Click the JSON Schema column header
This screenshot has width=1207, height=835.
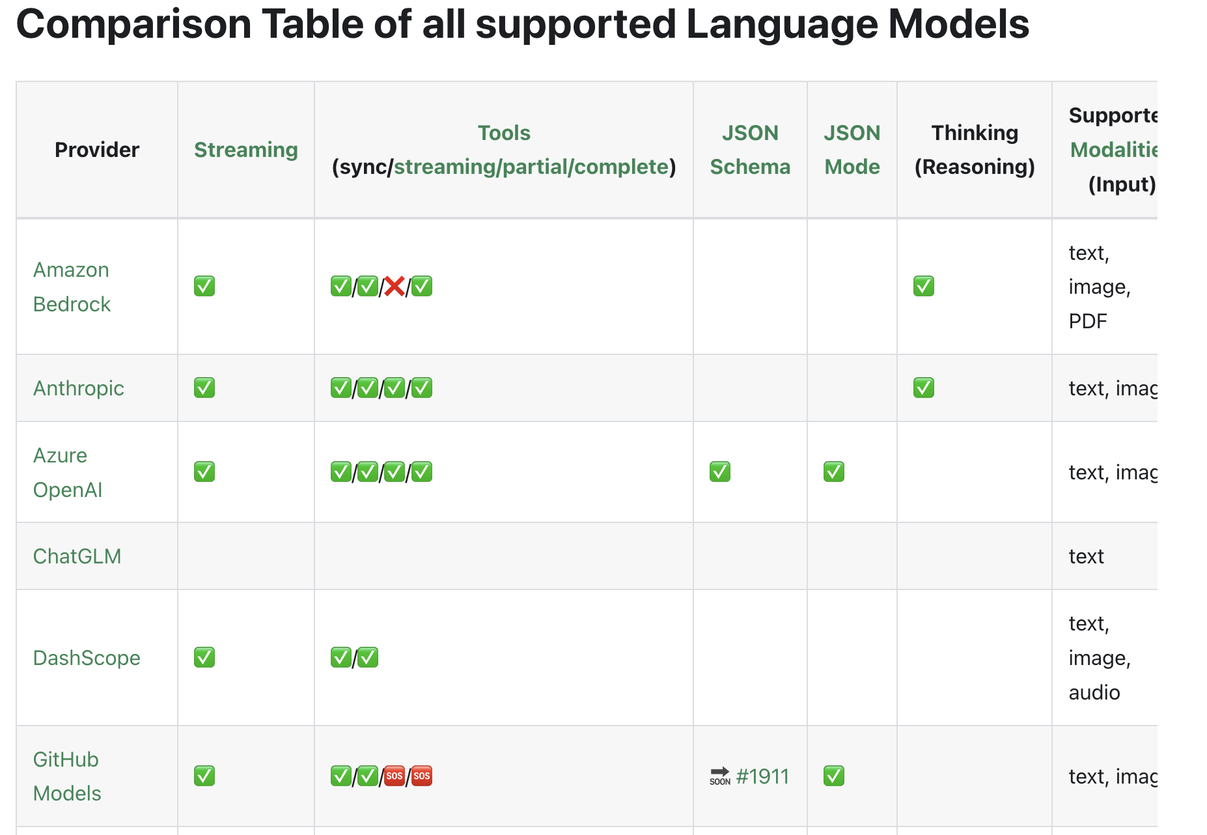tap(750, 150)
